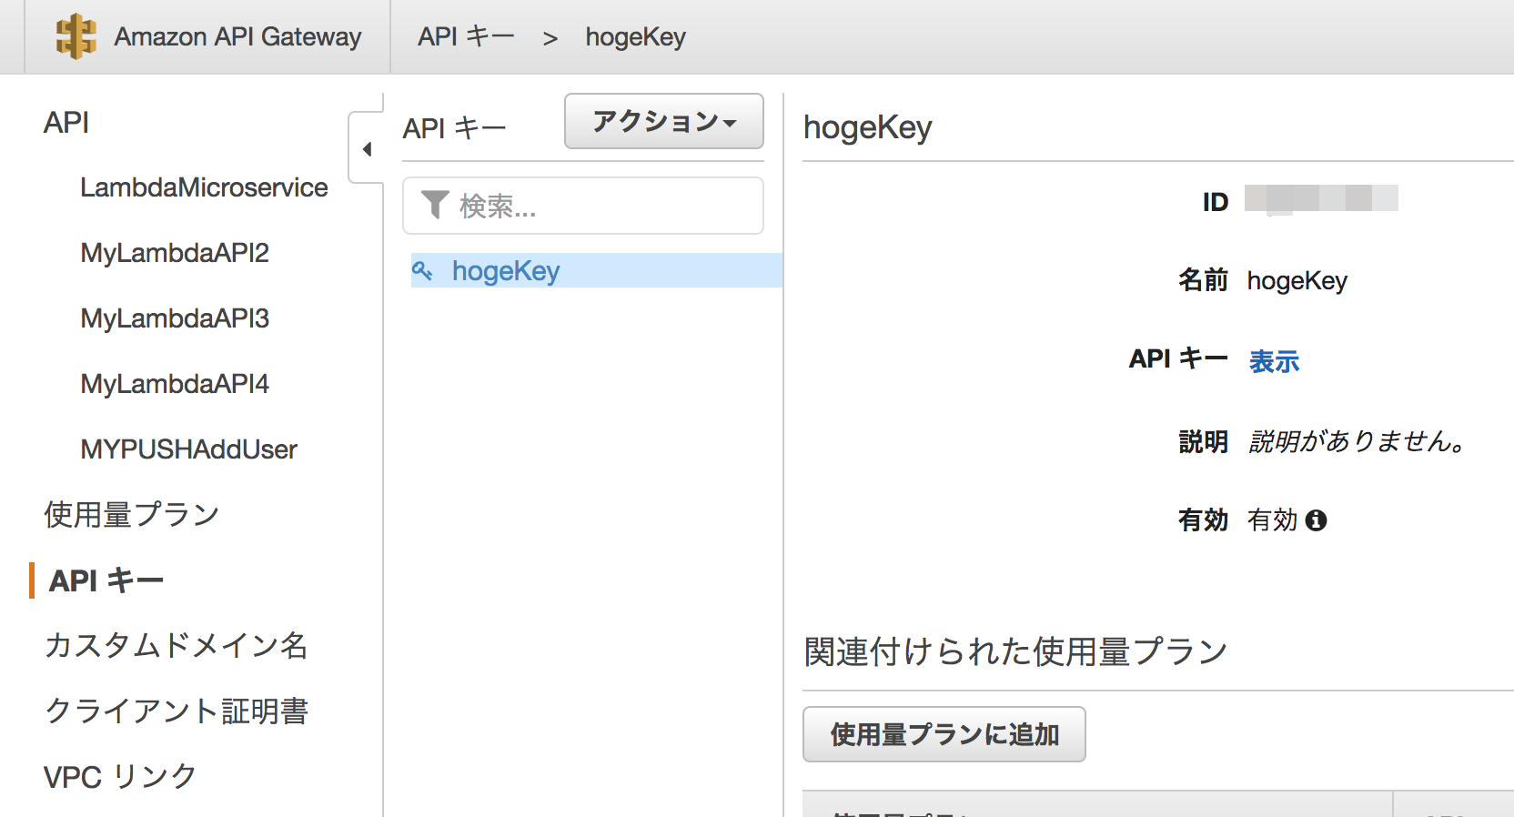Open MYPUSHAddUser API
Viewport: 1514px width, 817px height.
(188, 449)
